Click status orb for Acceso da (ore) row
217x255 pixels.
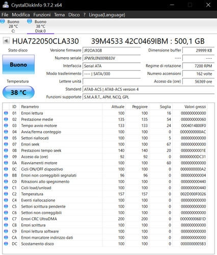point(6,157)
